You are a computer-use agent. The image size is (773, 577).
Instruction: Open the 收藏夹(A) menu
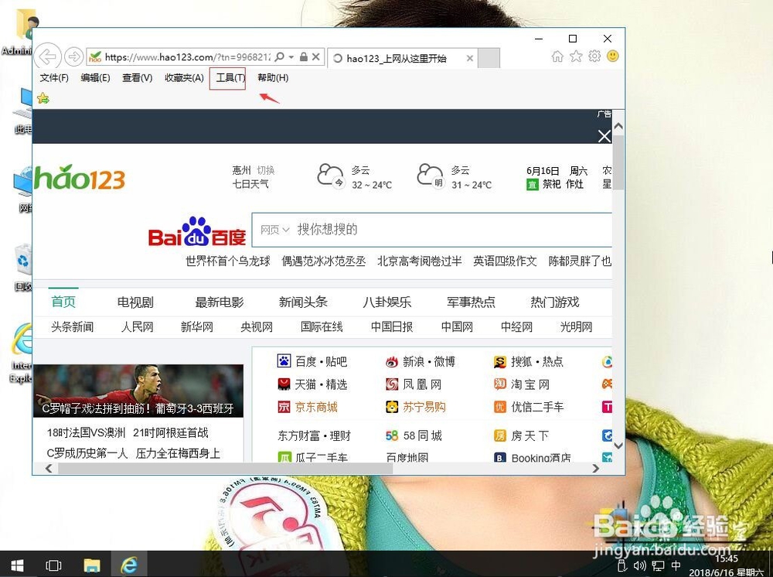click(x=184, y=77)
